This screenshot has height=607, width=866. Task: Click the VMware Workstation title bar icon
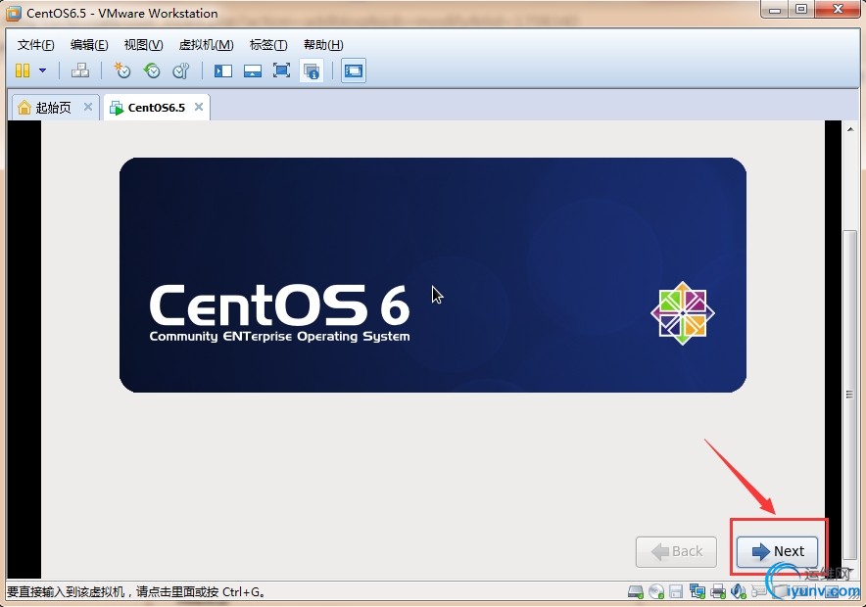14,13
